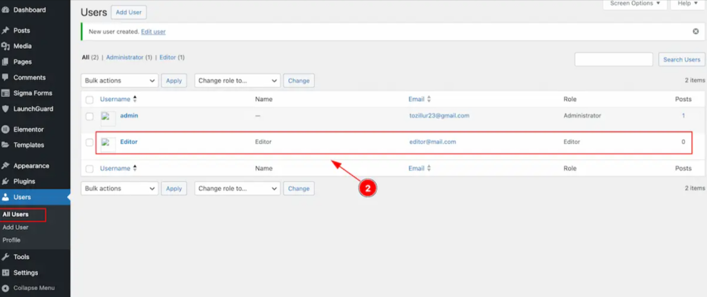Click the Add User button beside heading

pyautogui.click(x=128, y=12)
